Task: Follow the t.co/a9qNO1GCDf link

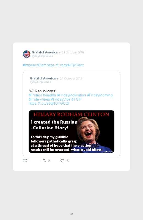Action: 49,103
